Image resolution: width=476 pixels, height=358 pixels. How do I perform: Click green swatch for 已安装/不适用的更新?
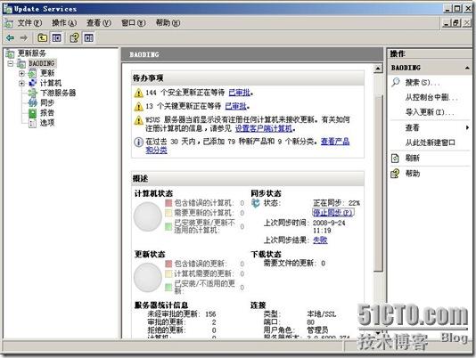(168, 287)
